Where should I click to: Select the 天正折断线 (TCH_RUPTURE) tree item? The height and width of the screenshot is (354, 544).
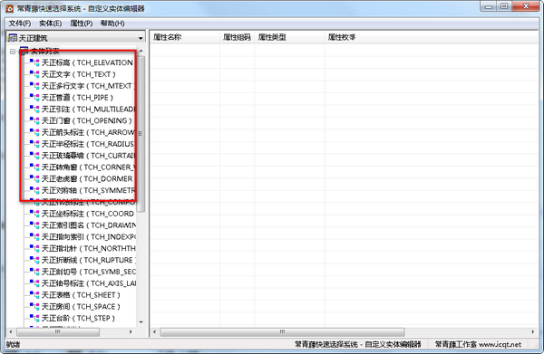(x=88, y=260)
